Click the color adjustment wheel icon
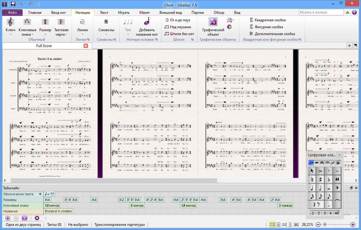This screenshot has height=230, width=361. coord(229,27)
